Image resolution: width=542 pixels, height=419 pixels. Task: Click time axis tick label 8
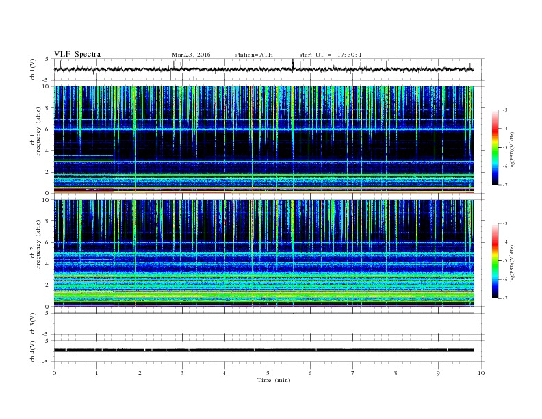pyautogui.click(x=396, y=373)
